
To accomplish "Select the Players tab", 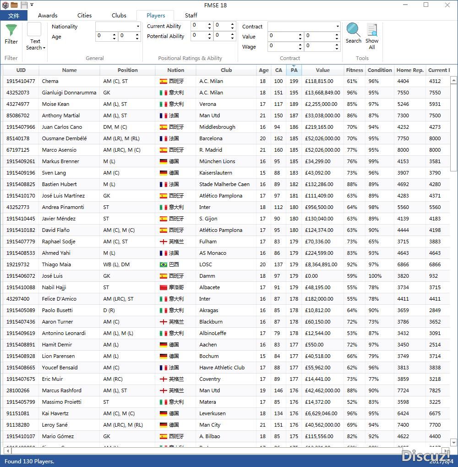I will (156, 16).
